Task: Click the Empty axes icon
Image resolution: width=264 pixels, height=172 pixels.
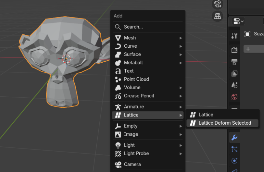Action: 118,126
